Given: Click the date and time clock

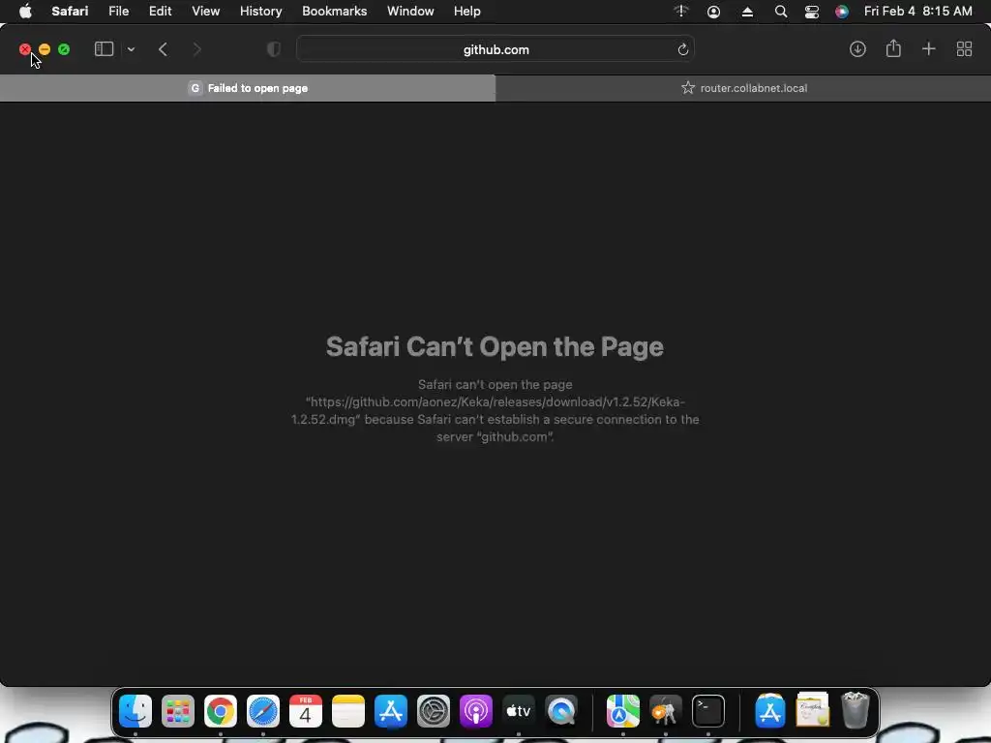Looking at the screenshot, I should point(917,12).
